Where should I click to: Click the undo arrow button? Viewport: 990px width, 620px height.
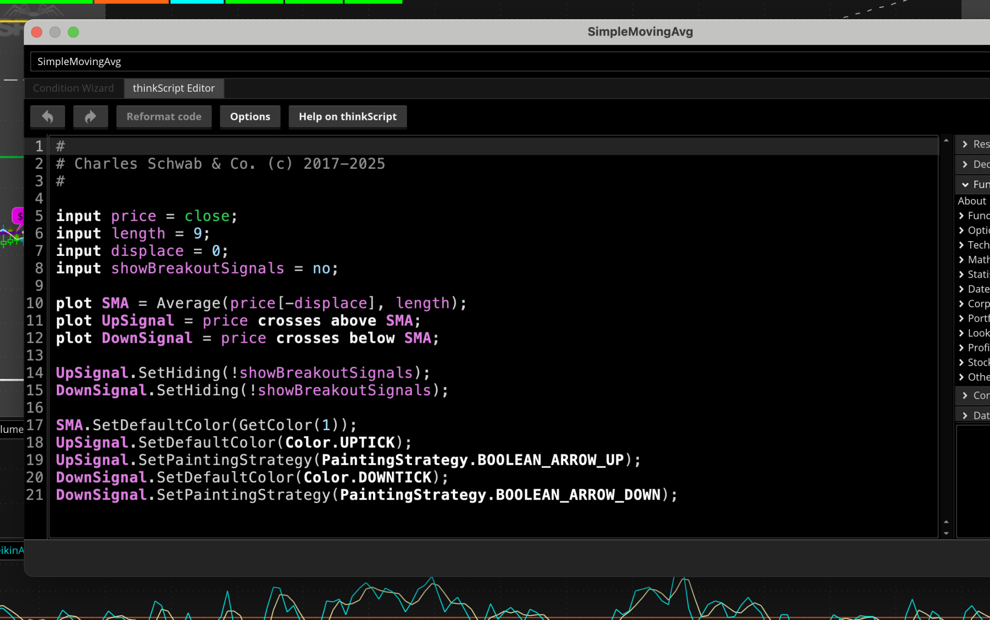click(x=47, y=117)
